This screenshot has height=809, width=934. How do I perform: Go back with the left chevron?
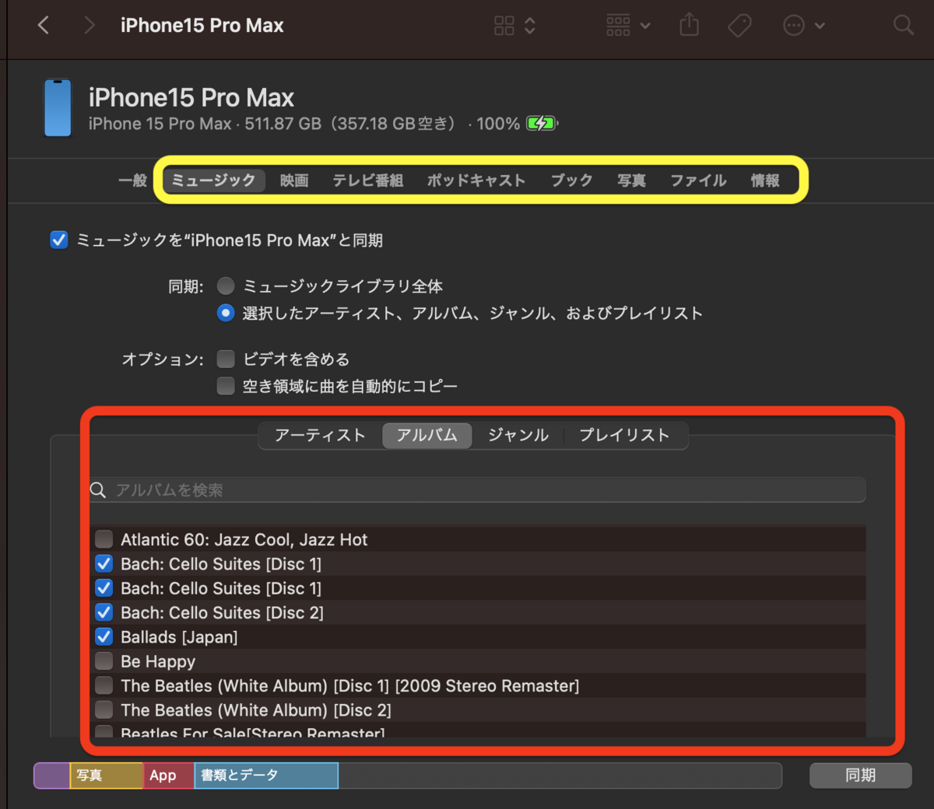click(44, 26)
